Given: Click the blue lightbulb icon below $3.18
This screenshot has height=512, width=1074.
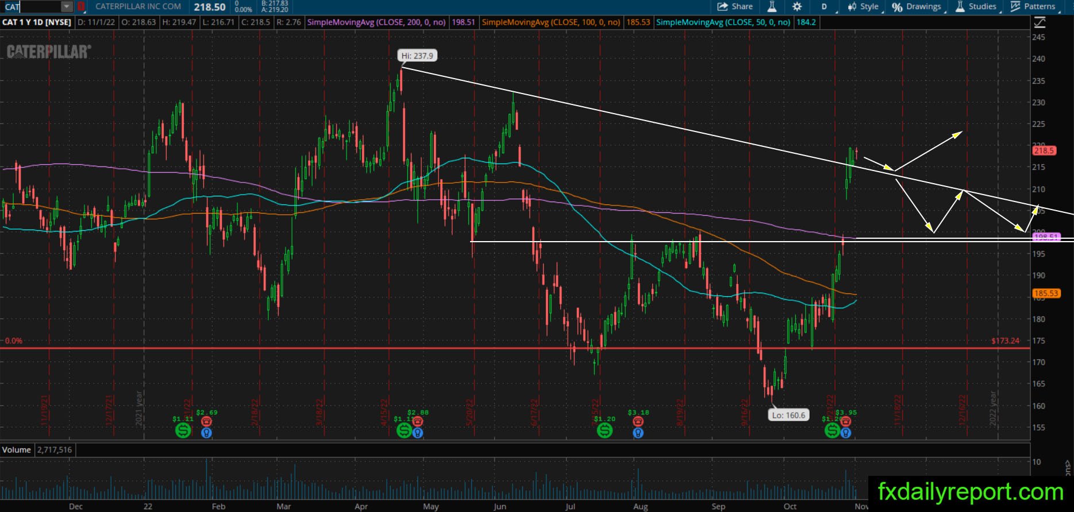Looking at the screenshot, I should [638, 433].
